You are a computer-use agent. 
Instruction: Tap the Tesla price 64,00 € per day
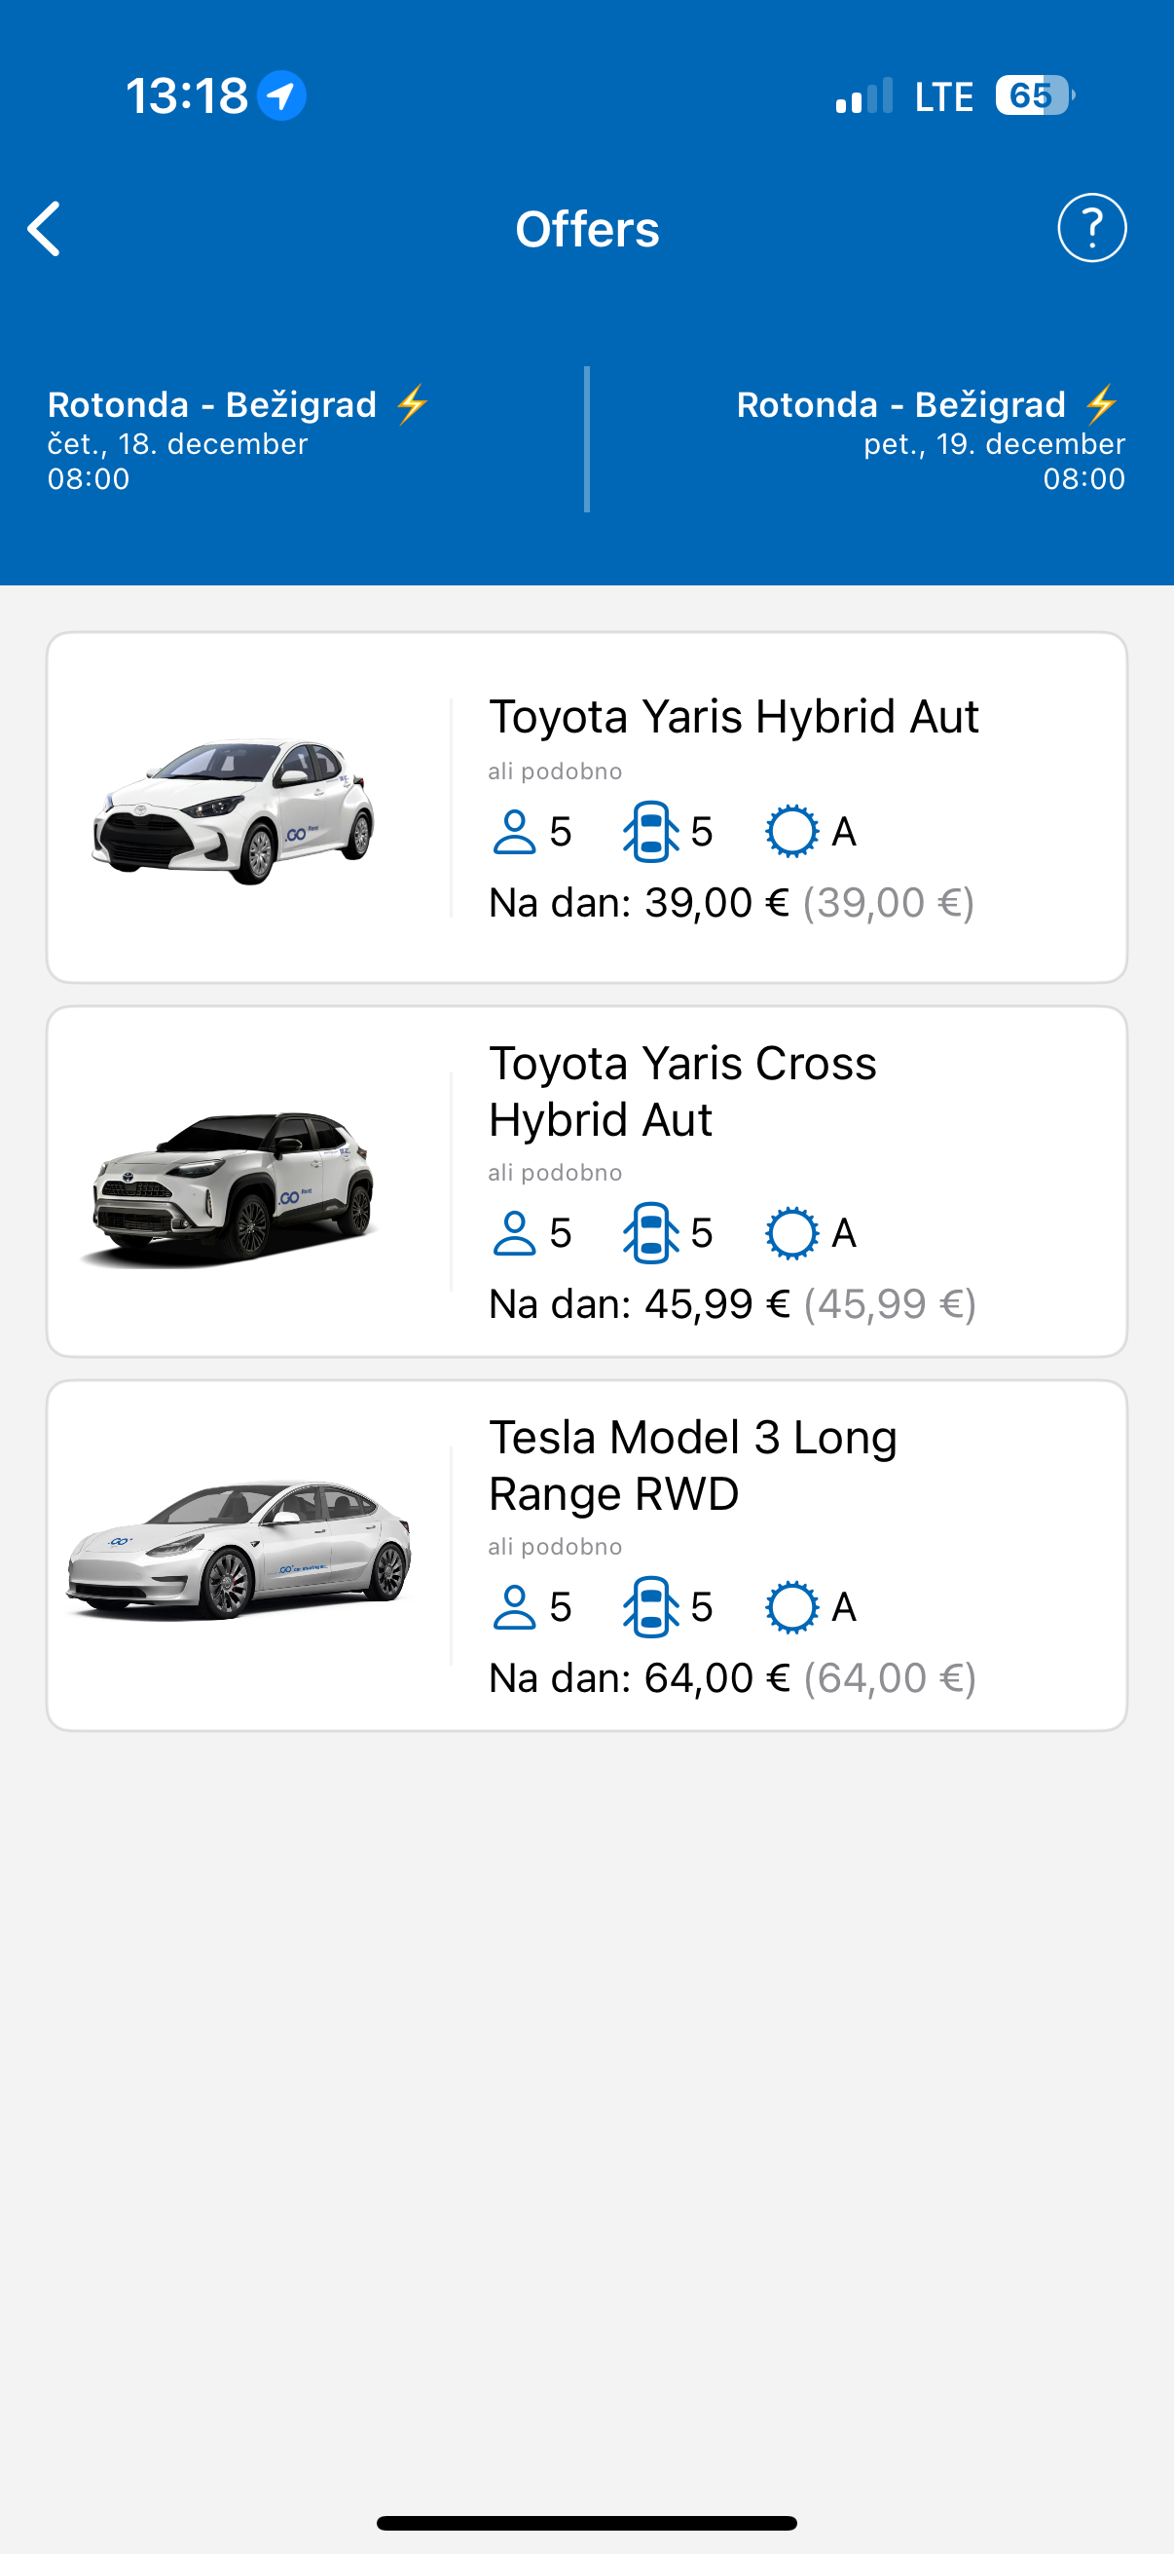(717, 1678)
